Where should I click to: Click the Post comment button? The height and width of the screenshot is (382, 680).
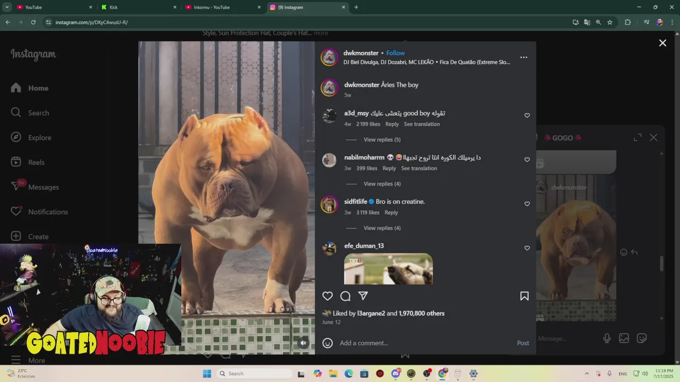[x=523, y=343]
